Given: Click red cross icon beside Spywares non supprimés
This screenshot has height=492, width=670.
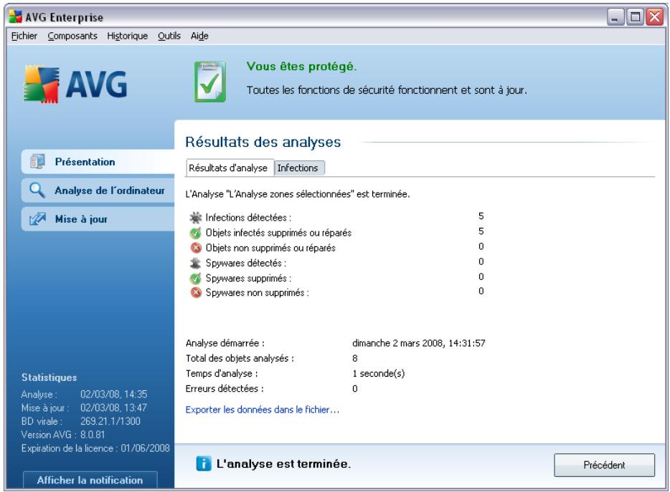Looking at the screenshot, I should (196, 293).
